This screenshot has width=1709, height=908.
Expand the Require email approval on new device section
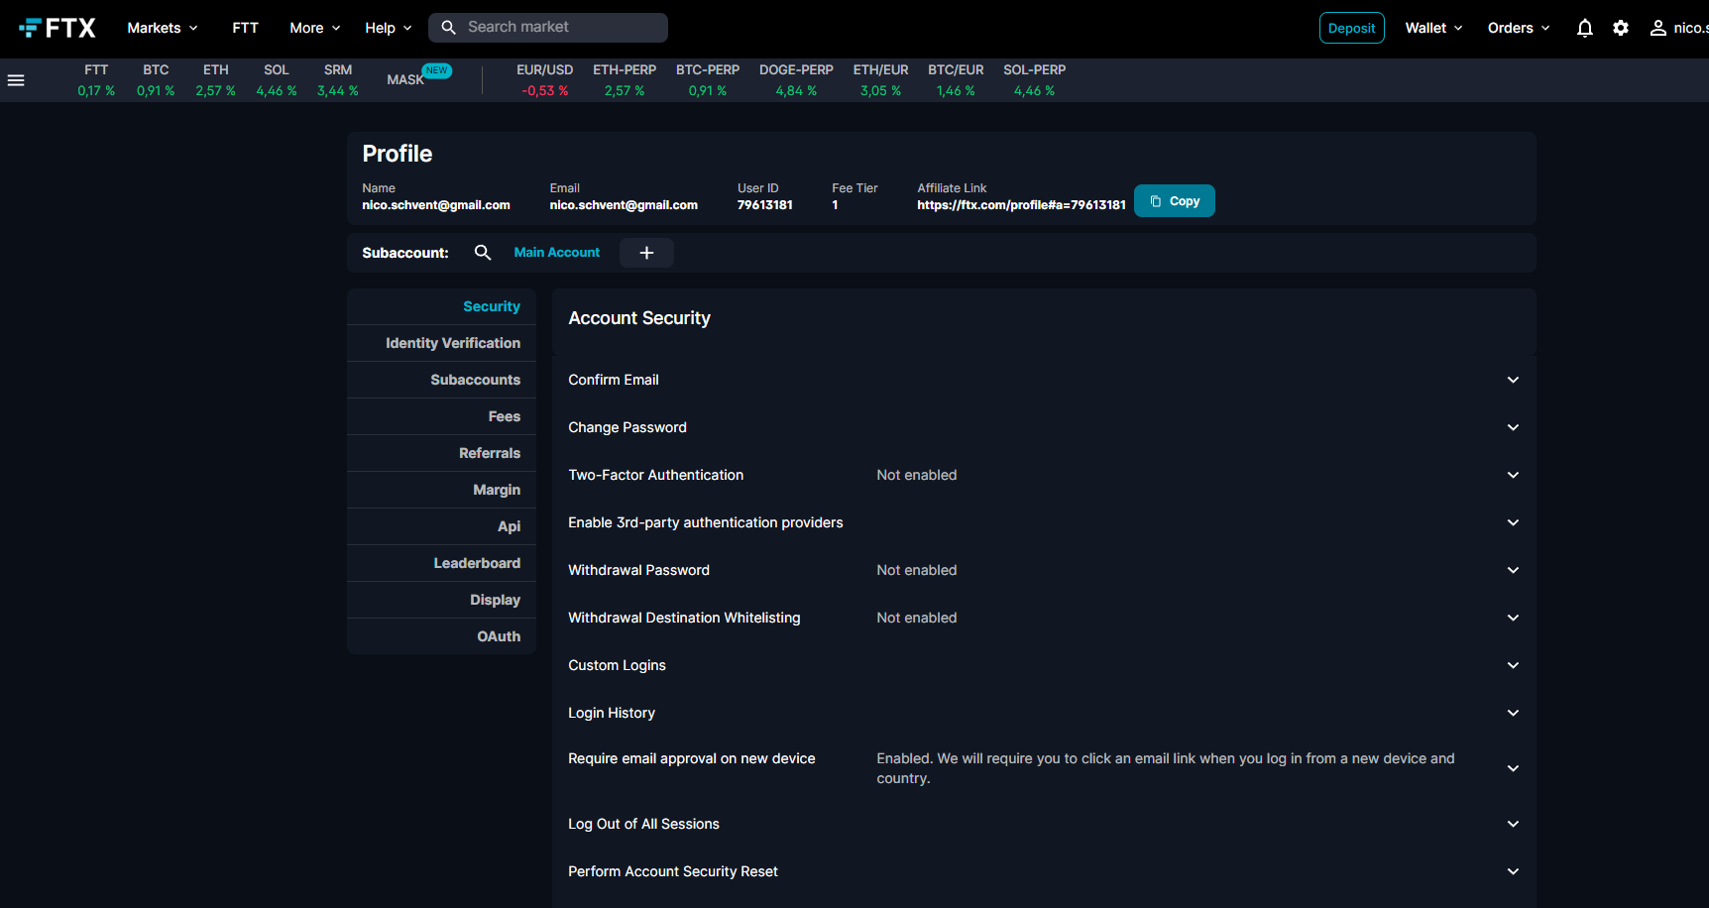pyautogui.click(x=1513, y=767)
